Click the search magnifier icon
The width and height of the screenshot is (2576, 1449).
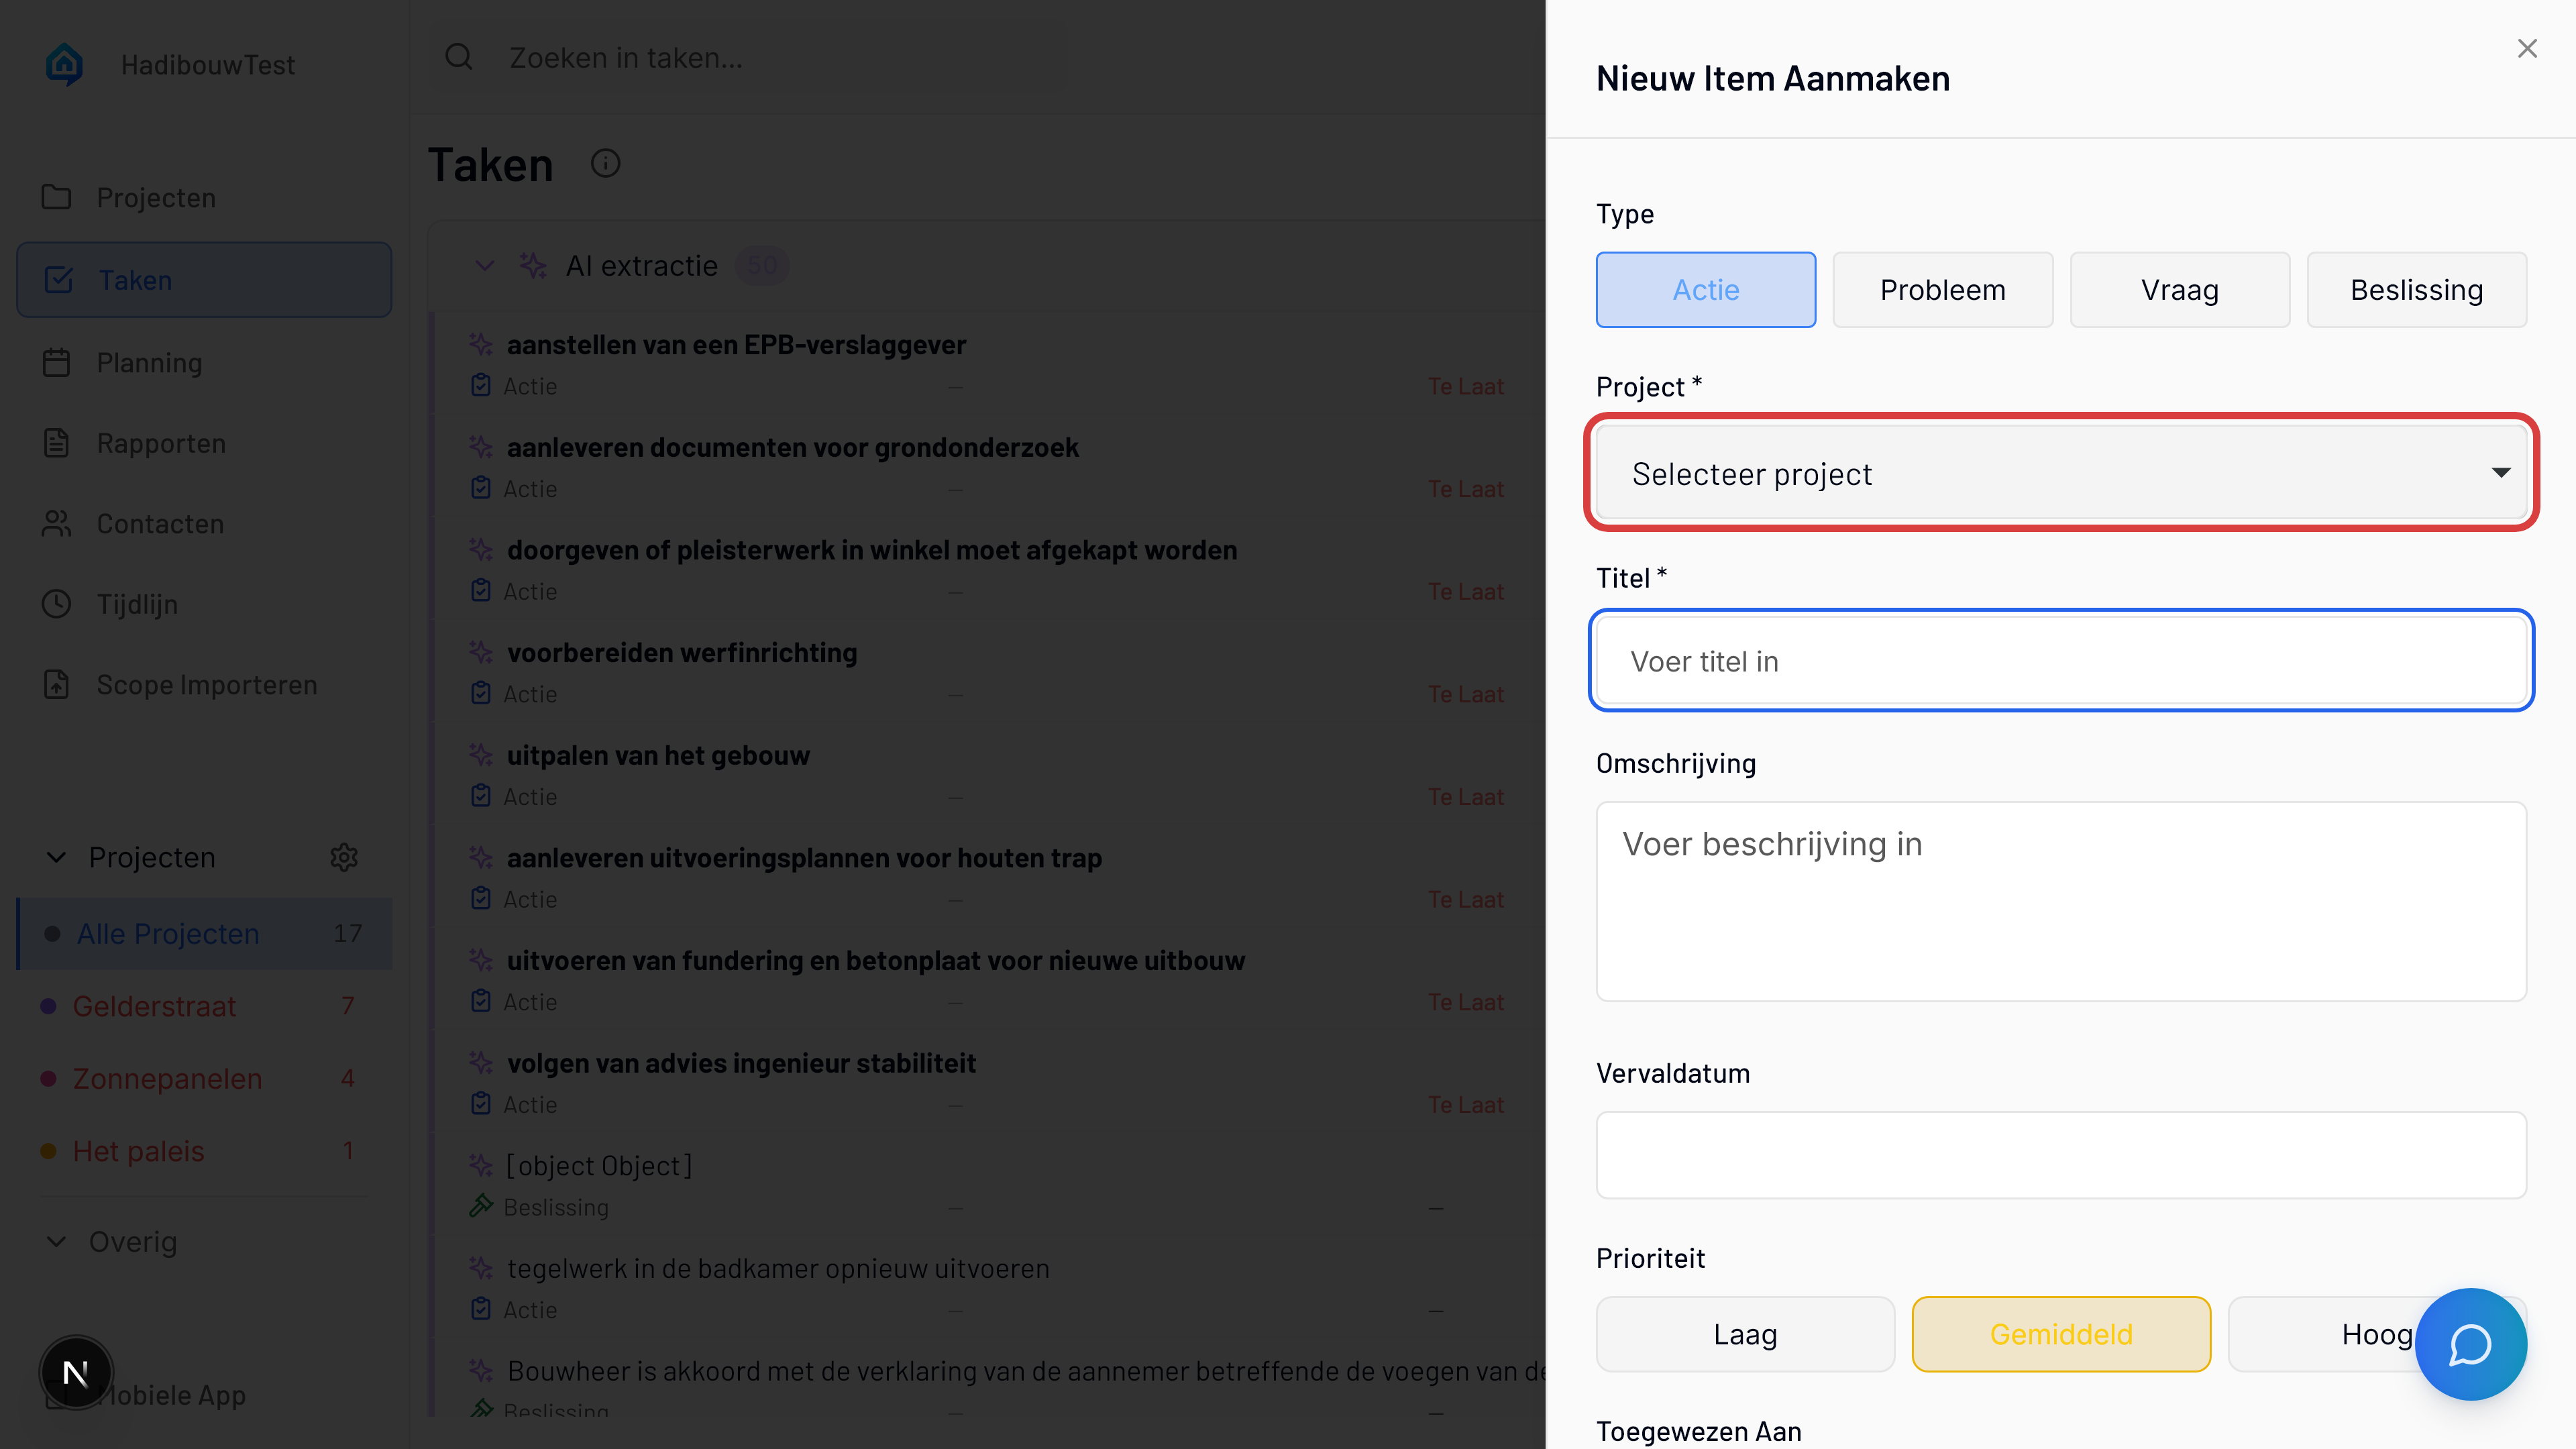459,57
